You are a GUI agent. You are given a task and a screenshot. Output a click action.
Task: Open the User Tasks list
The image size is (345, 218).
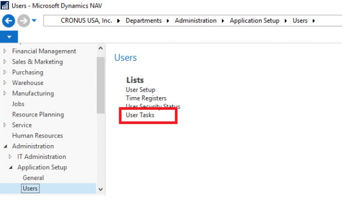[140, 115]
